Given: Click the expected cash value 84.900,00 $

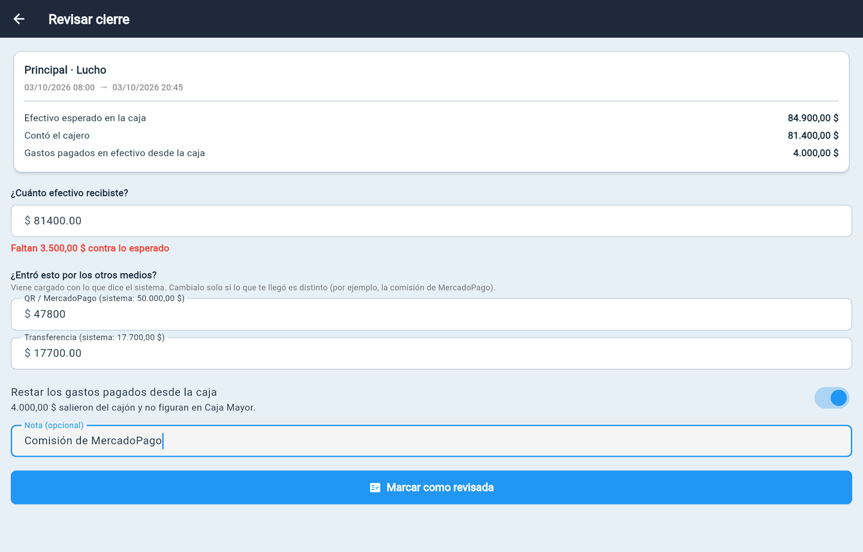Looking at the screenshot, I should click(x=813, y=118).
